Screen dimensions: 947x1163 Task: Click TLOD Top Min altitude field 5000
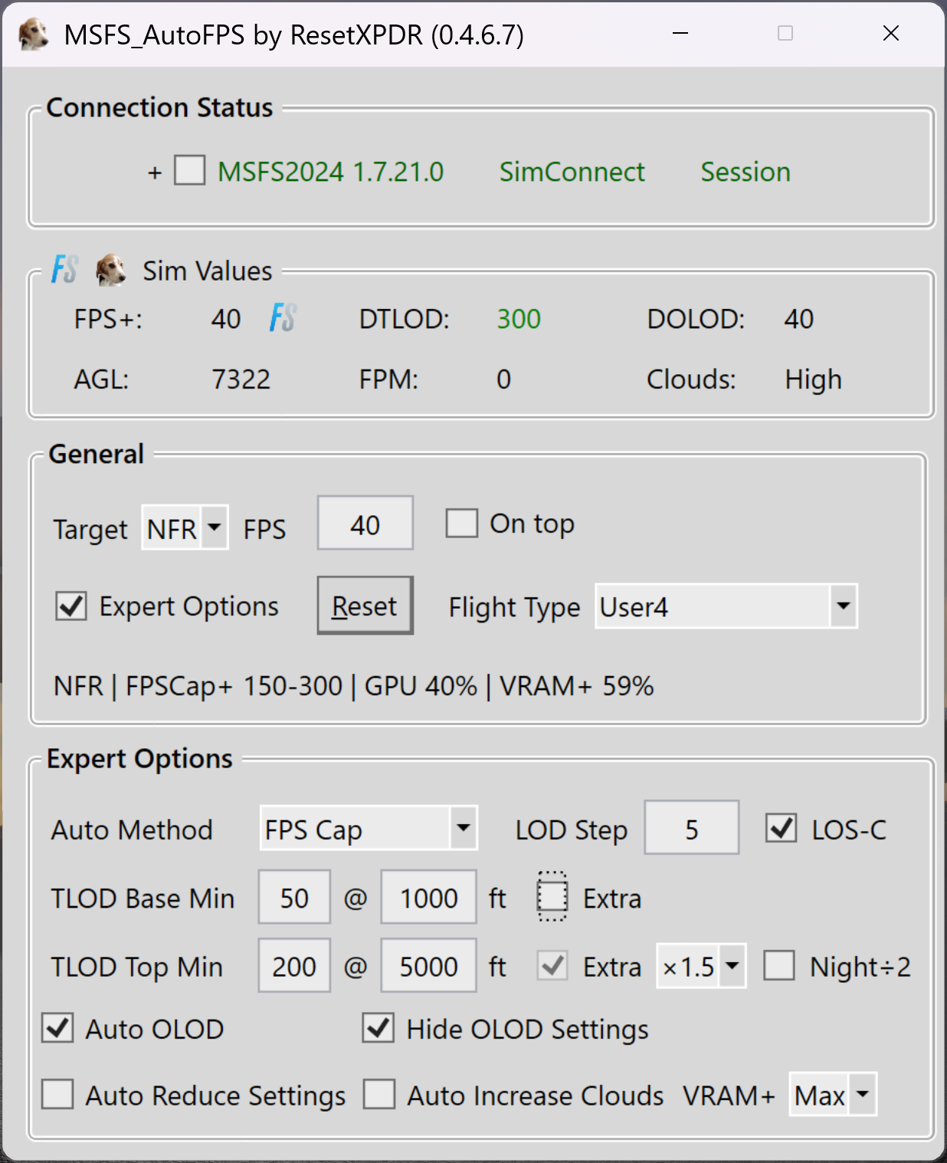click(429, 965)
